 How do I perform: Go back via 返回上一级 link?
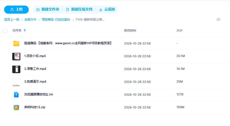point(11,19)
